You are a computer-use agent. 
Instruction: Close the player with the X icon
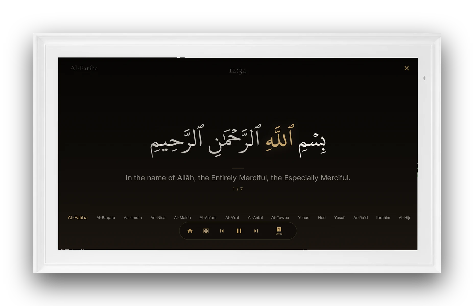point(406,68)
